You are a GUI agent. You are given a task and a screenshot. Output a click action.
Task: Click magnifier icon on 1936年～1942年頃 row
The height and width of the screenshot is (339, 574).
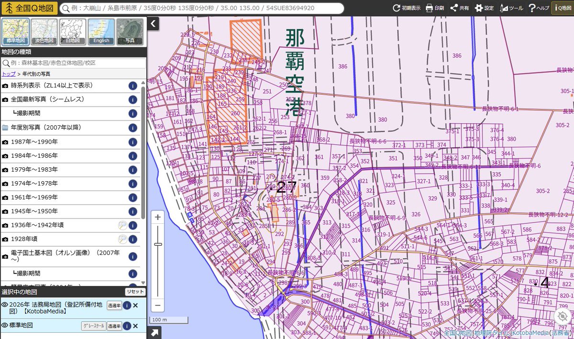(122, 225)
